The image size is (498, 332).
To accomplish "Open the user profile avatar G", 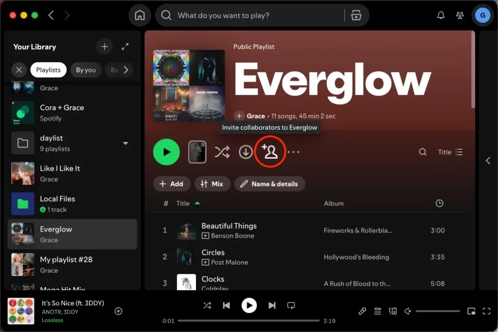I will (x=482, y=15).
